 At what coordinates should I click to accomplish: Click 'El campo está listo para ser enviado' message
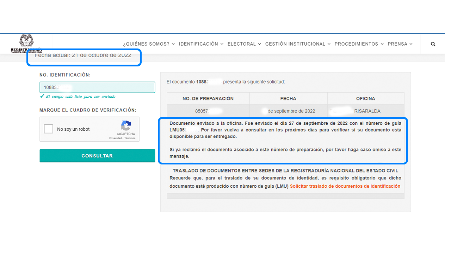(81, 96)
